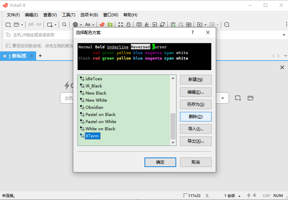This screenshot has height=200, width=288.
Task: Click the open session folder icon
Action: tap(17, 24)
